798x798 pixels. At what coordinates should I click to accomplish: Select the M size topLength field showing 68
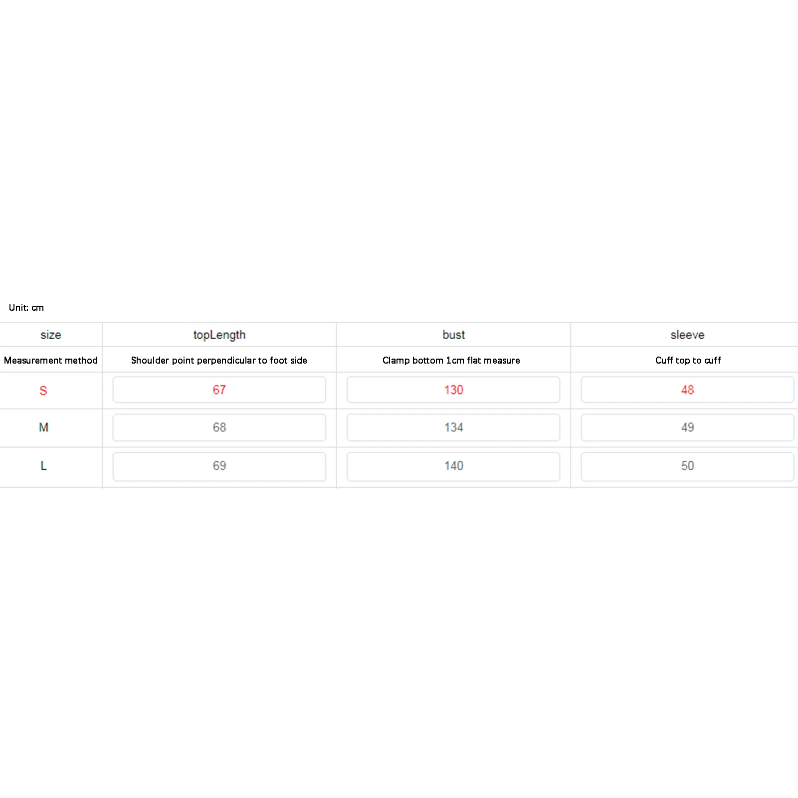(219, 427)
